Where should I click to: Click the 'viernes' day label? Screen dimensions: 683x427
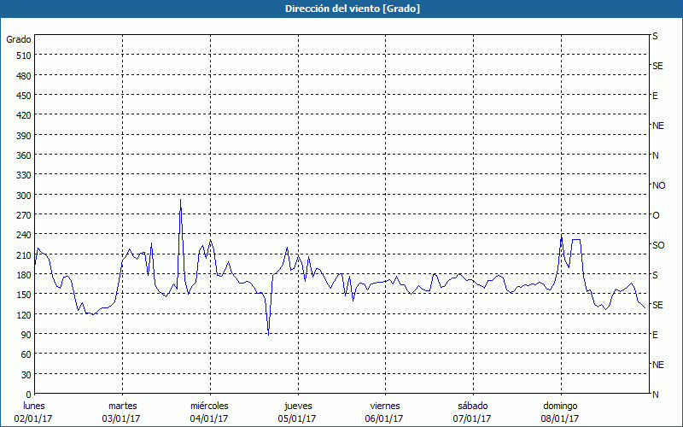pos(384,406)
